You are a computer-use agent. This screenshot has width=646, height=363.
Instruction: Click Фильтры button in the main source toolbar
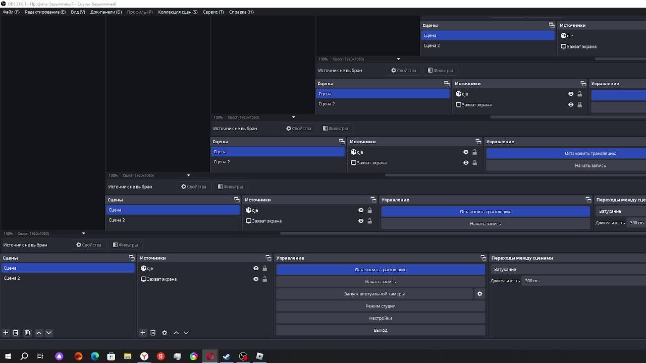pos(125,245)
